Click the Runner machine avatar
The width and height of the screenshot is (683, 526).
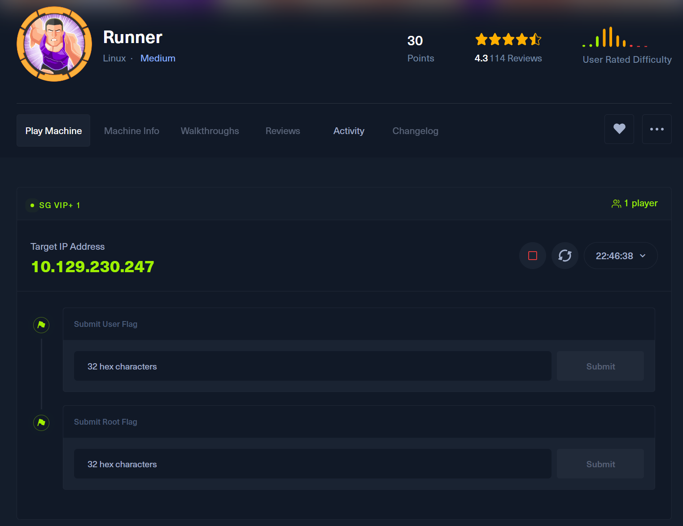point(54,43)
